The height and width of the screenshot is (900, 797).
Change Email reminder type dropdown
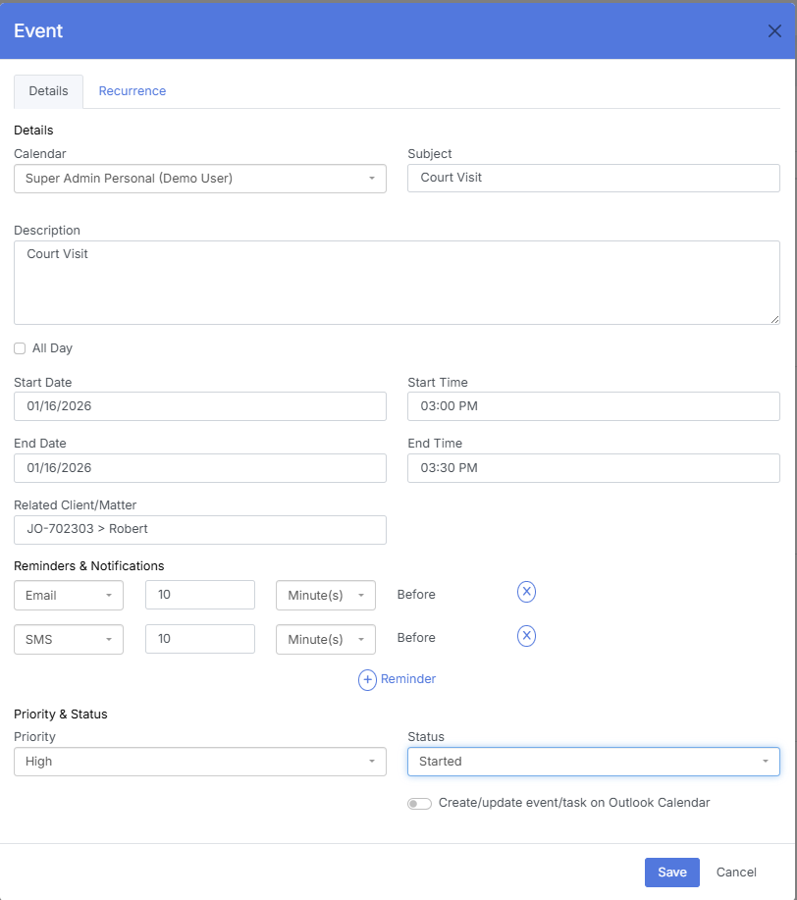(69, 595)
